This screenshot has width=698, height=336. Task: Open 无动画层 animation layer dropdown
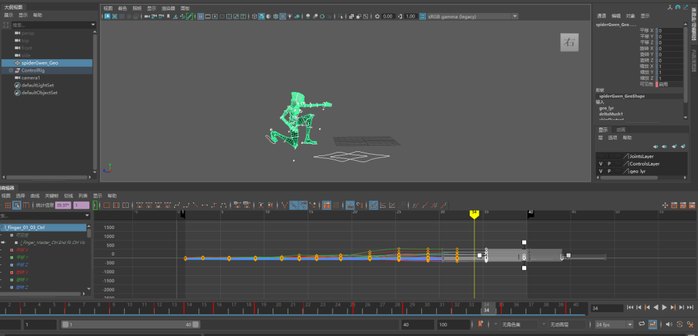pos(568,324)
